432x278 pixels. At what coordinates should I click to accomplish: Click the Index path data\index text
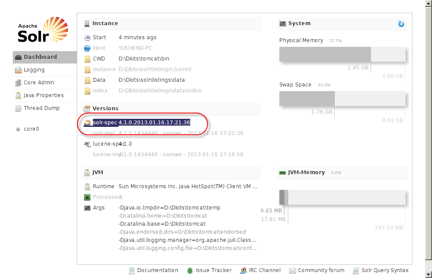(x=160, y=91)
